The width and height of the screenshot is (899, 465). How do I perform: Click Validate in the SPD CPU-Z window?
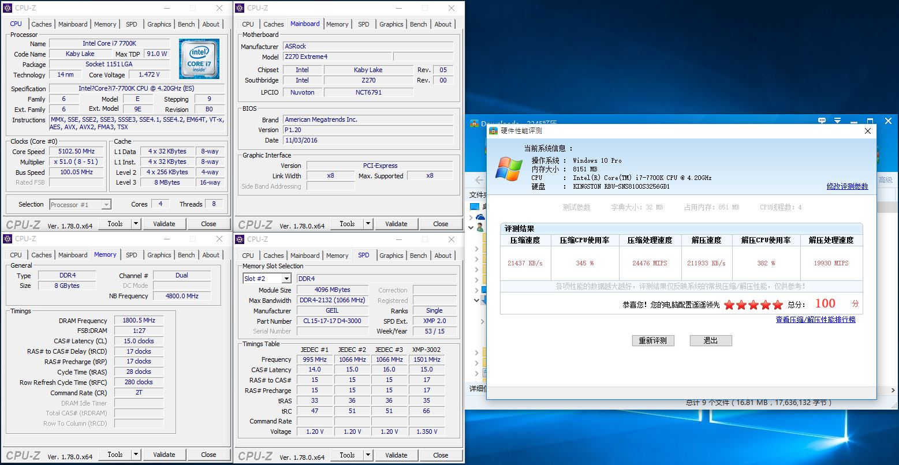[396, 455]
